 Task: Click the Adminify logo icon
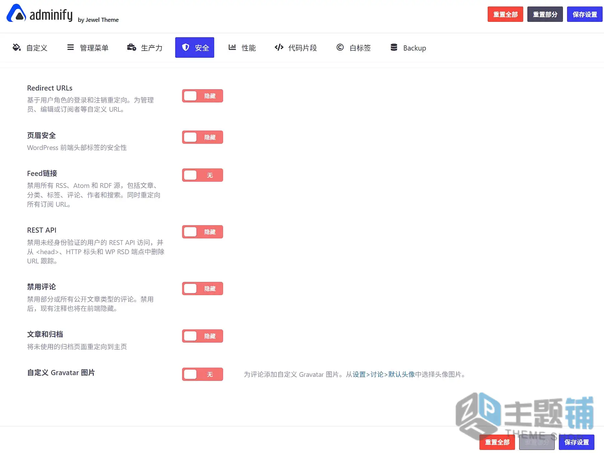click(x=16, y=13)
